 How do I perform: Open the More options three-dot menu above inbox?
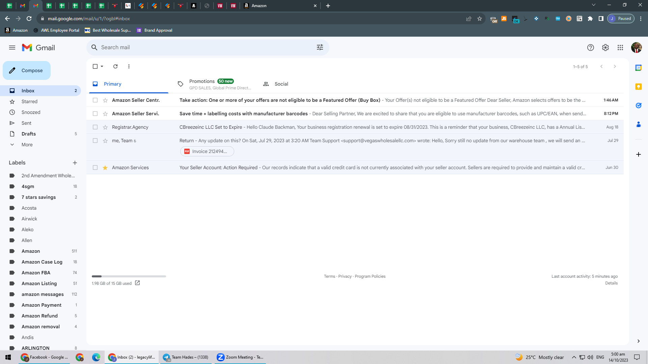point(129,66)
